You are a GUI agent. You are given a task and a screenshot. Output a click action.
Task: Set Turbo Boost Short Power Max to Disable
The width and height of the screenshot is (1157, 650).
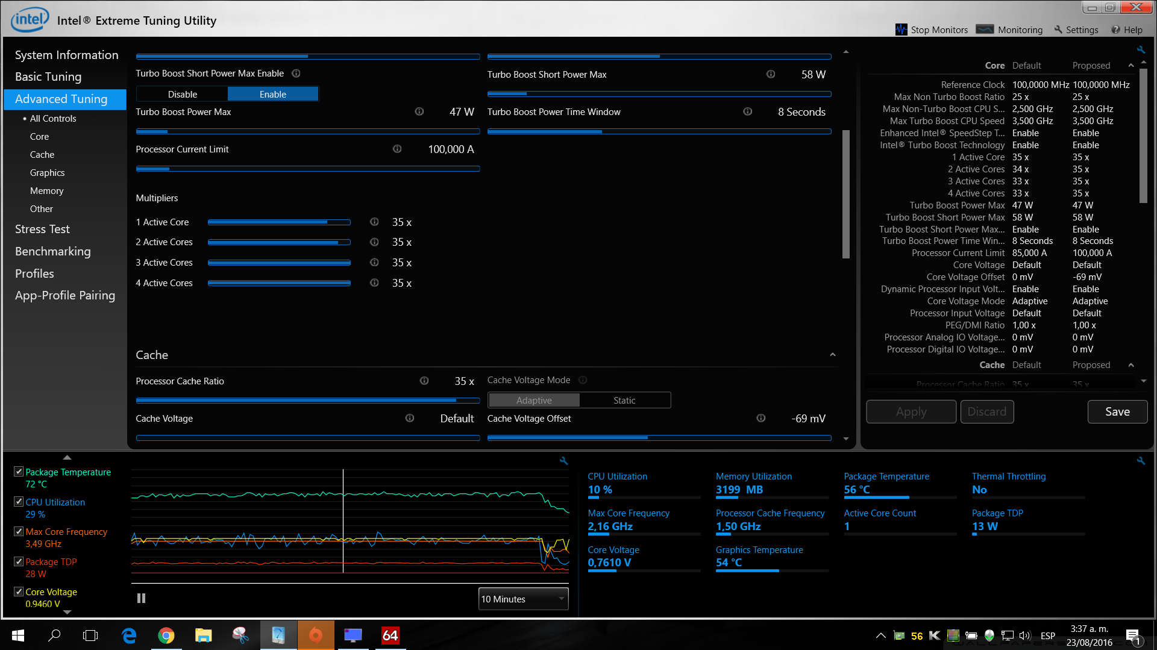(x=183, y=94)
